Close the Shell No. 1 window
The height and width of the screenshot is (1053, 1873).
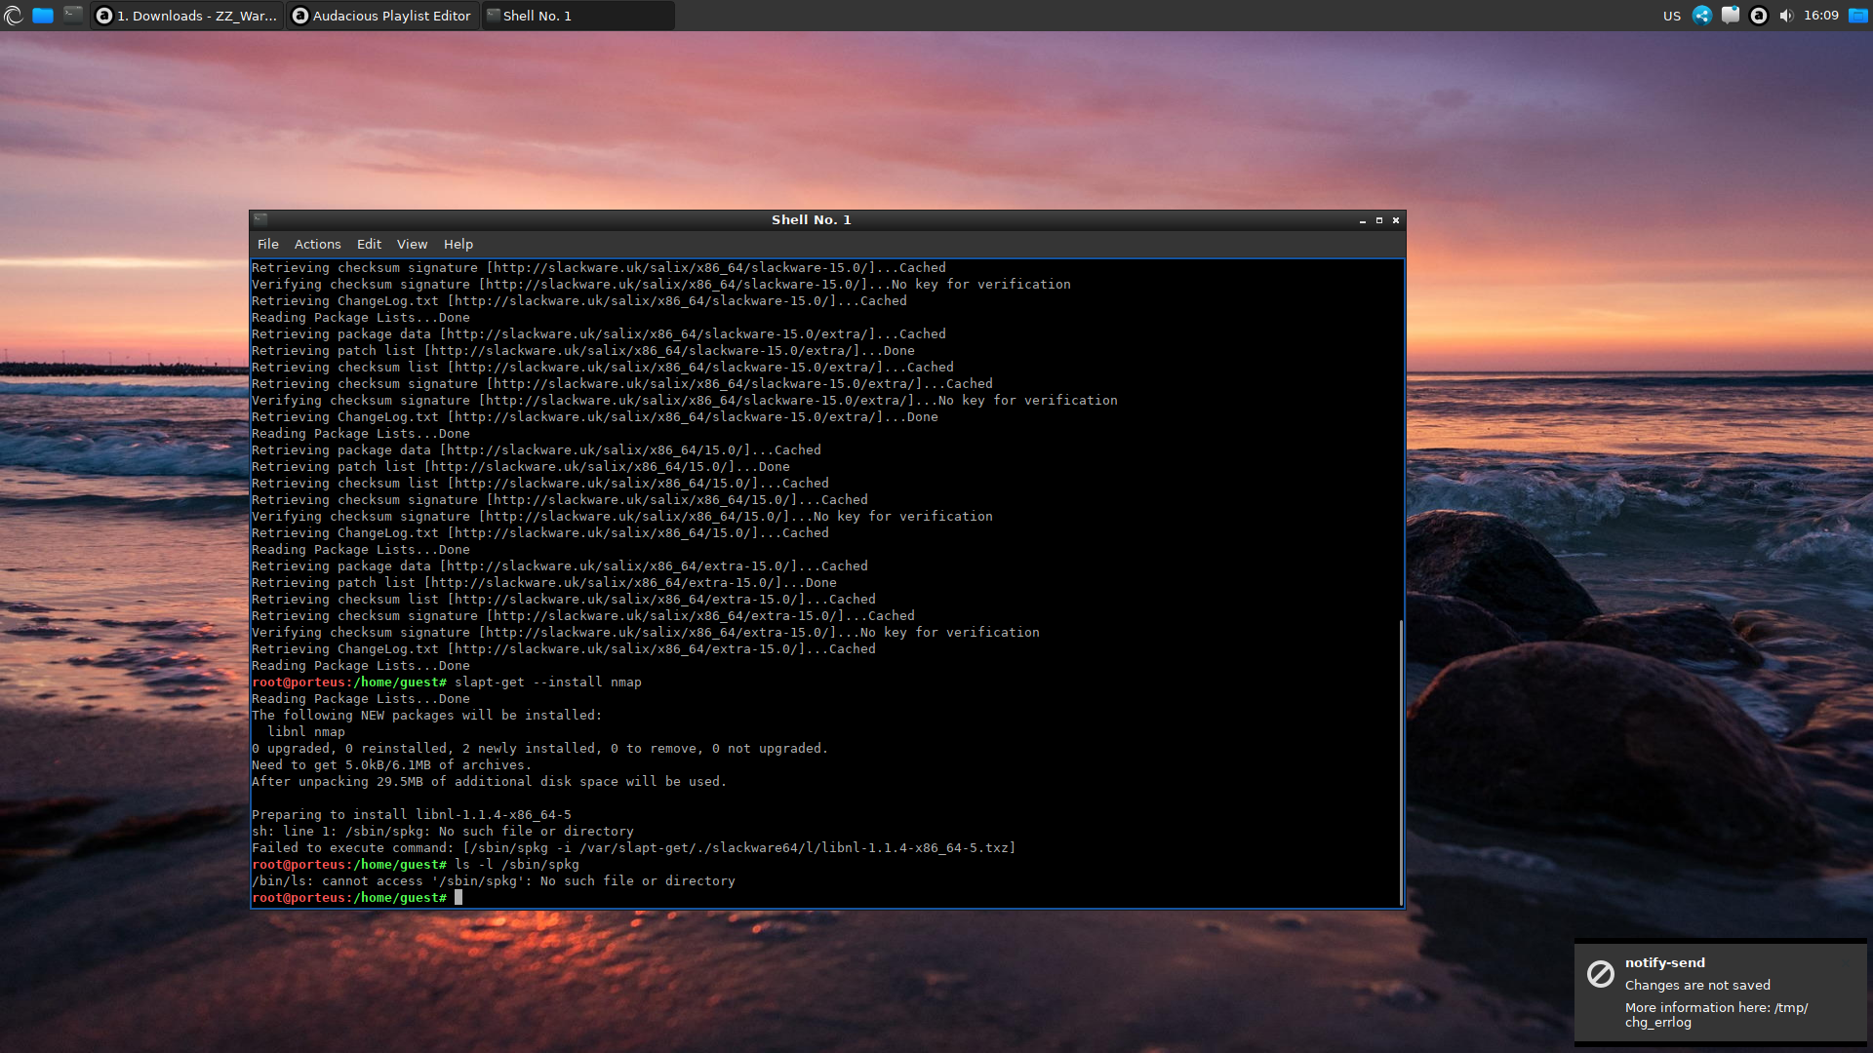(1396, 220)
